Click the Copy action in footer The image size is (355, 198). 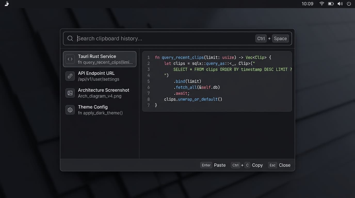[257, 165]
